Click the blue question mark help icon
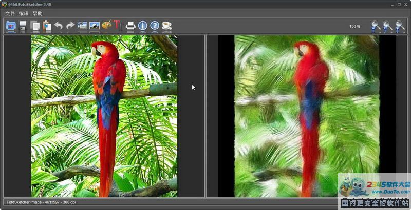Image resolution: width=411 pixels, height=210 pixels. (154, 26)
